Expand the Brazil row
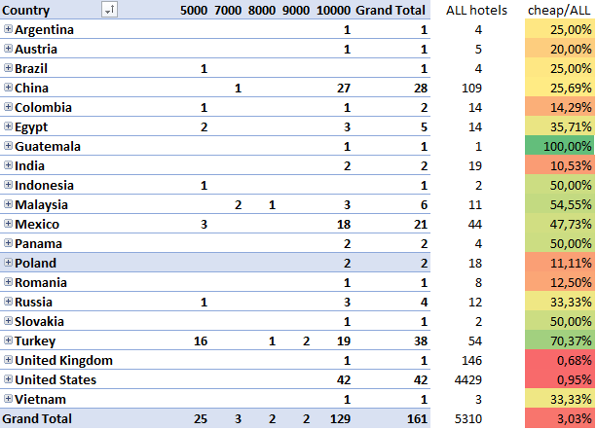Viewport: 597px width, 430px height. (8, 68)
